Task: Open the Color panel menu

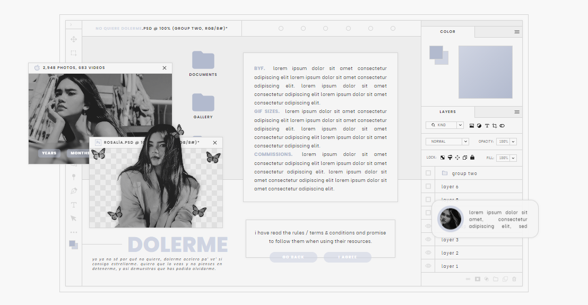Action: 517,32
